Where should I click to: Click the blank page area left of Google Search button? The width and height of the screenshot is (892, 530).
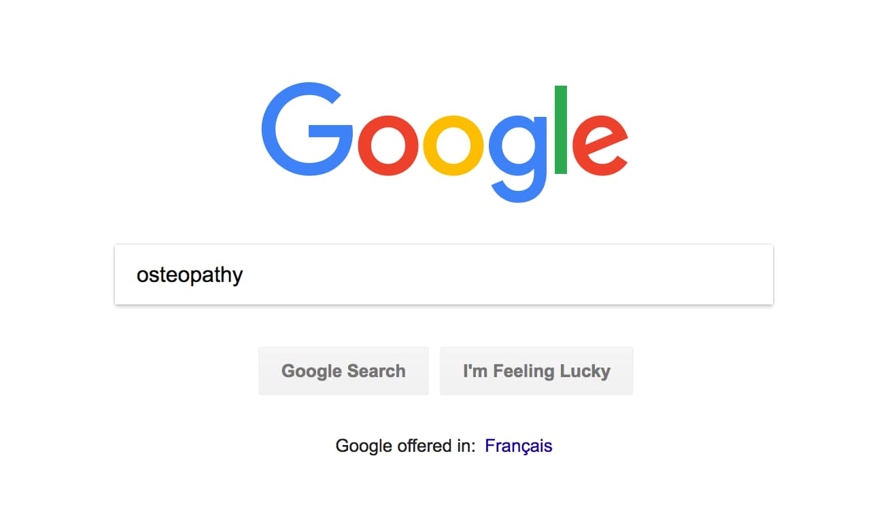pos(184,371)
